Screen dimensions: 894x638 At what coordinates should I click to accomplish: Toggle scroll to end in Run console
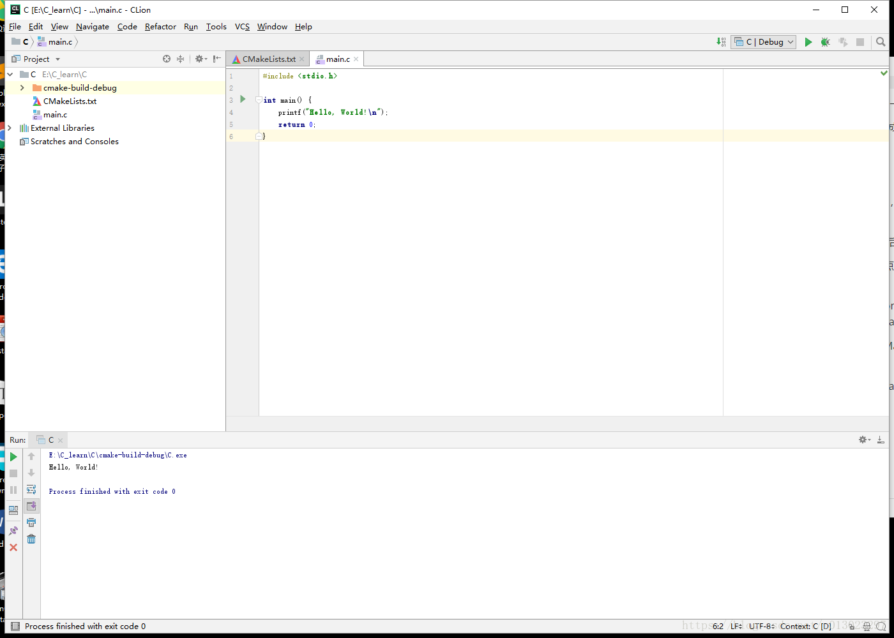(31, 506)
